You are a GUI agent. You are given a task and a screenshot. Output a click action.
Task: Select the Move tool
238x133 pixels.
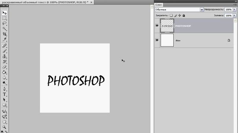4,13
